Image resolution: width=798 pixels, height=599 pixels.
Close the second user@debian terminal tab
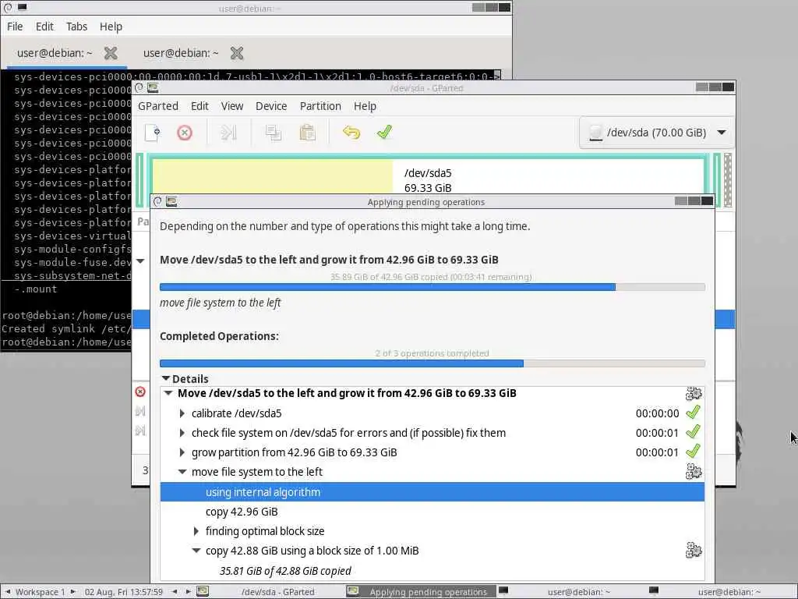pyautogui.click(x=237, y=53)
